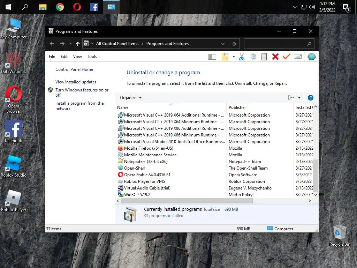Expand dropdown arrow beside folder toolbar icon
Screen dimensions: 357x268
pos(234,57)
